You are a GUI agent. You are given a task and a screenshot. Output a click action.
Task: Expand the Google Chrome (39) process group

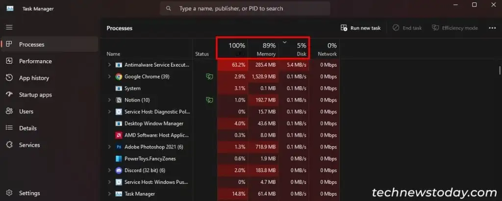(109, 76)
